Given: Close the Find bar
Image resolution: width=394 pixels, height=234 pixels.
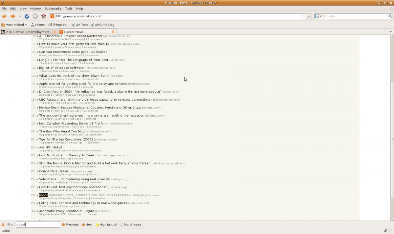Looking at the screenshot, I should (3, 224).
